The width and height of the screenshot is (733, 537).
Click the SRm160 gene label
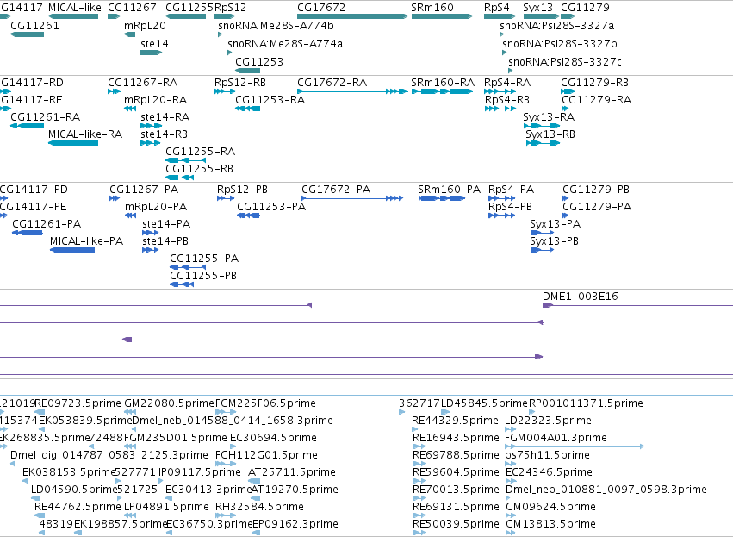point(432,8)
